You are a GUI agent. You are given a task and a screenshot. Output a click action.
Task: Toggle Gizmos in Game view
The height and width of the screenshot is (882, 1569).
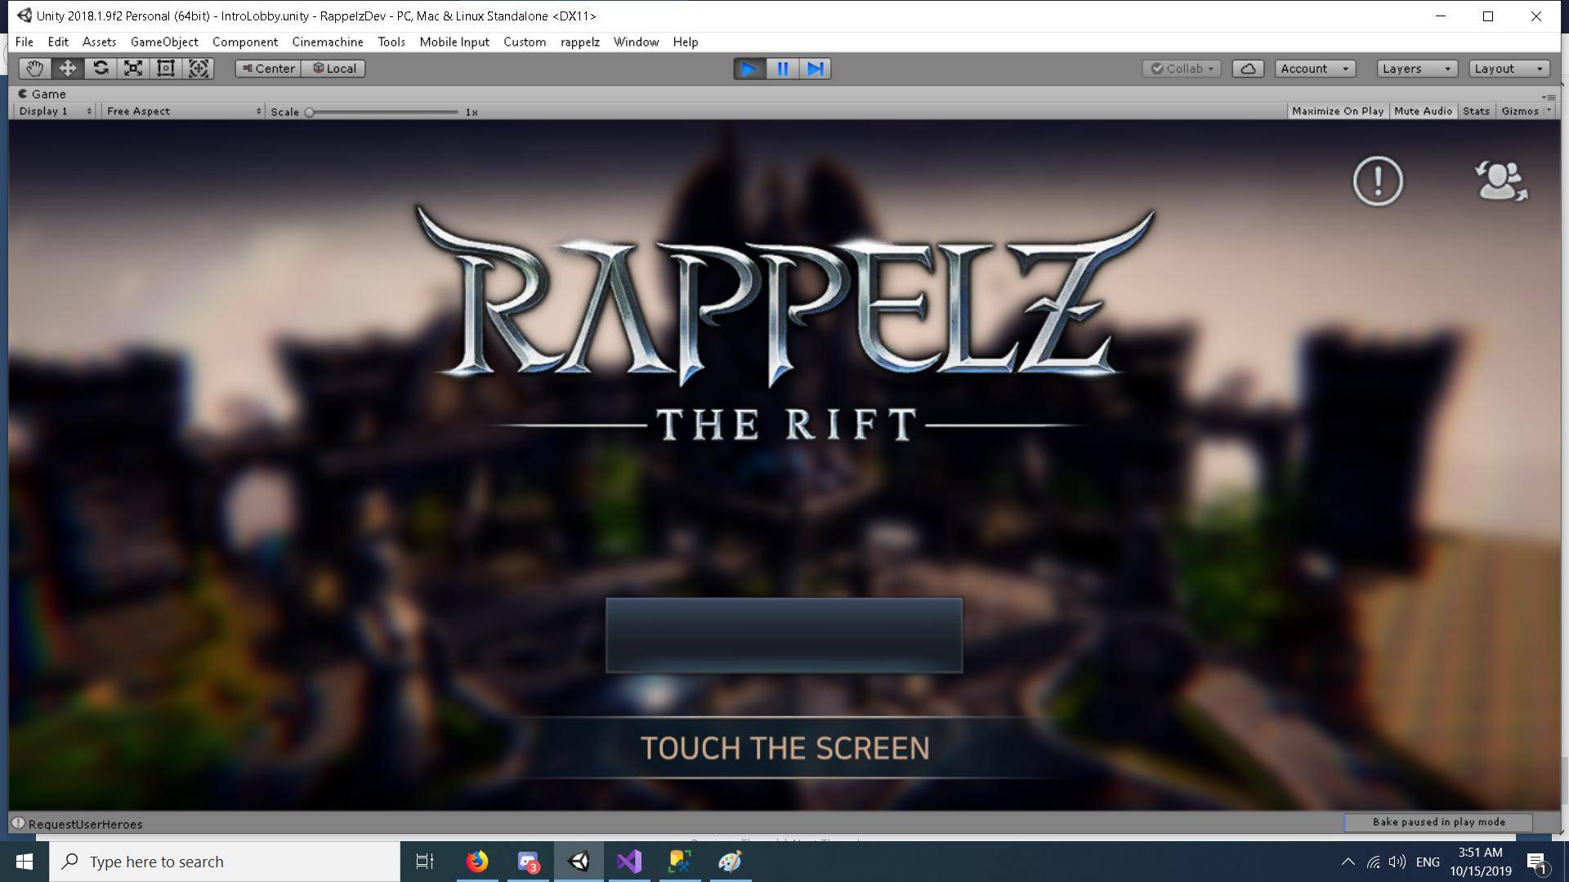tap(1520, 111)
